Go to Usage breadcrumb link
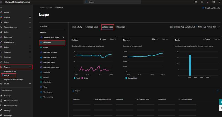 [50, 8]
